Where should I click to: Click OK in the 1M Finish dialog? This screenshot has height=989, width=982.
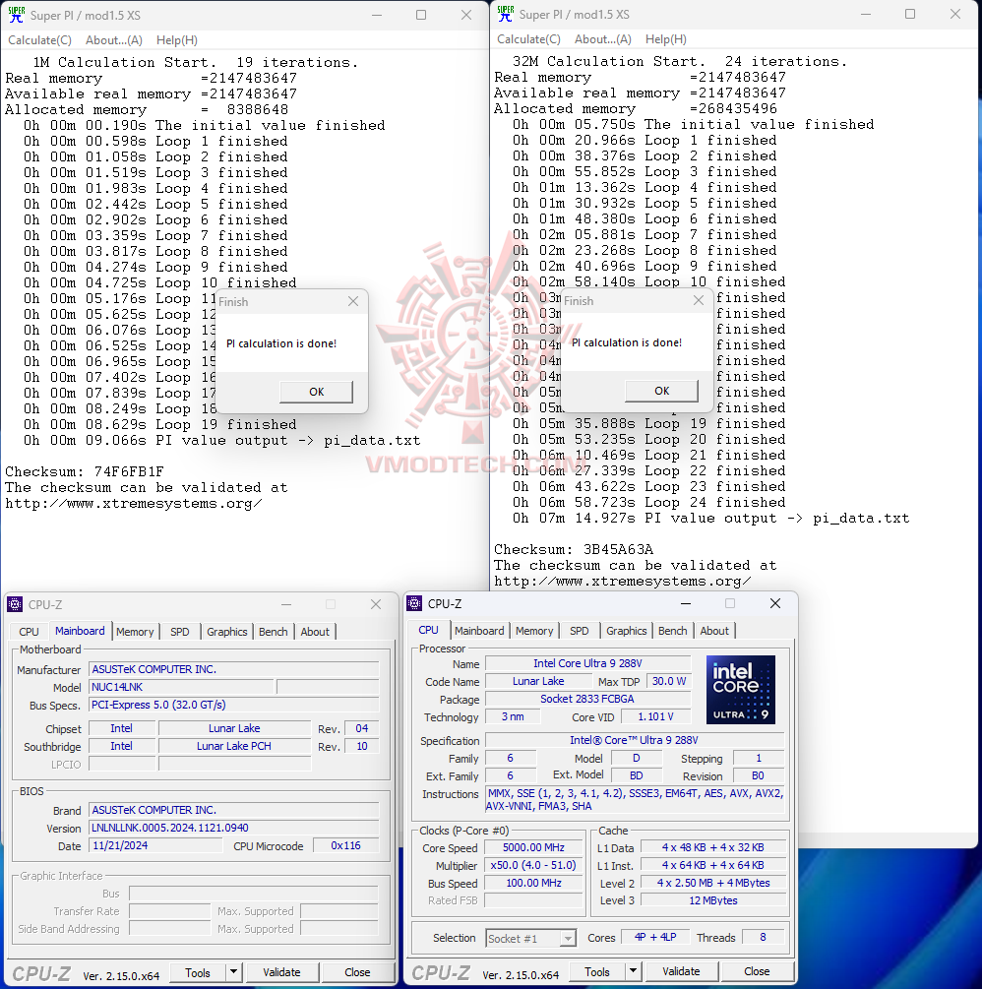point(317,392)
